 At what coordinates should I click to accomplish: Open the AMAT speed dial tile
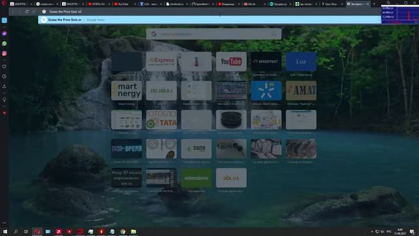(x=301, y=90)
